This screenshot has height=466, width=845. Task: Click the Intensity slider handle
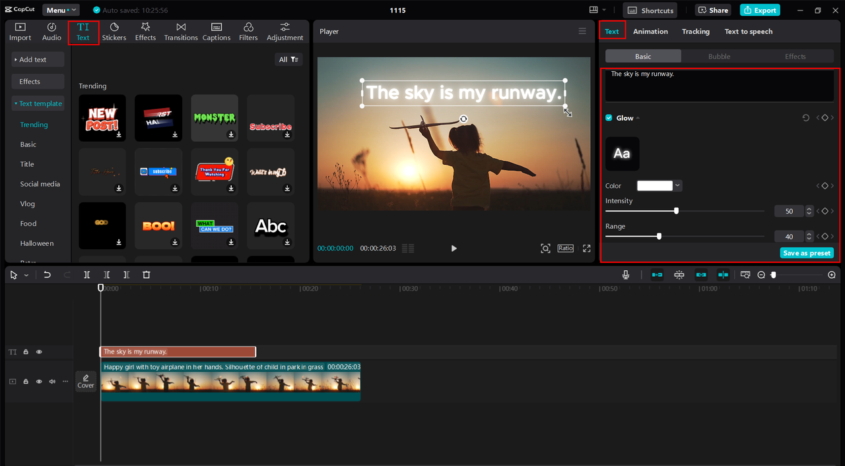[676, 211]
